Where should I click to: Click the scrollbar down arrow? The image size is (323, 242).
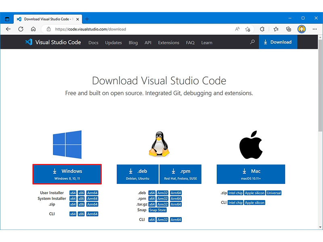(x=320, y=227)
